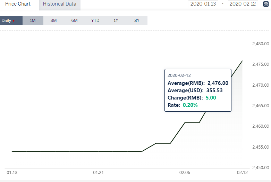
Task: Click the 01.21 x-axis date label
Action: pyautogui.click(x=98, y=173)
